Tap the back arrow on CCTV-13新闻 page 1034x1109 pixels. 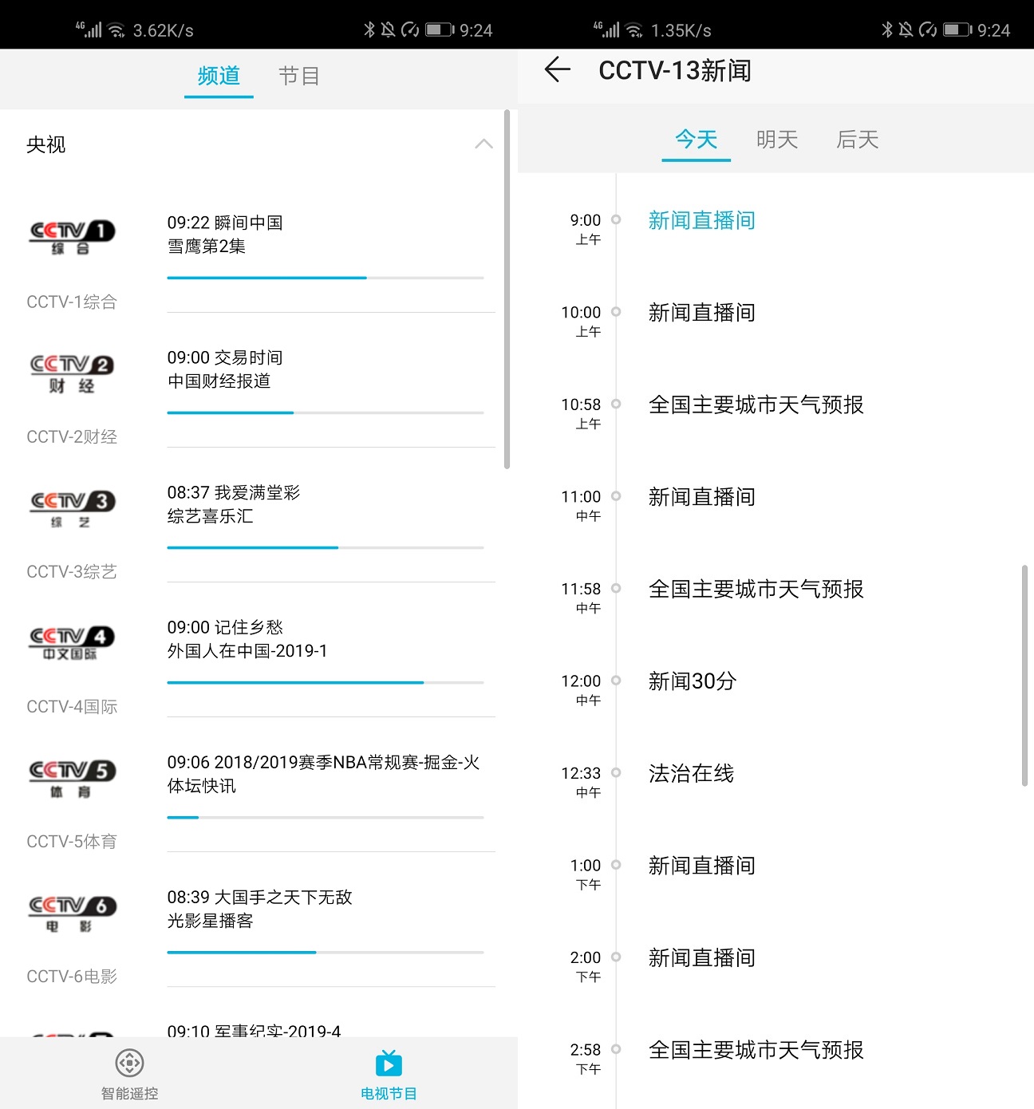point(557,70)
